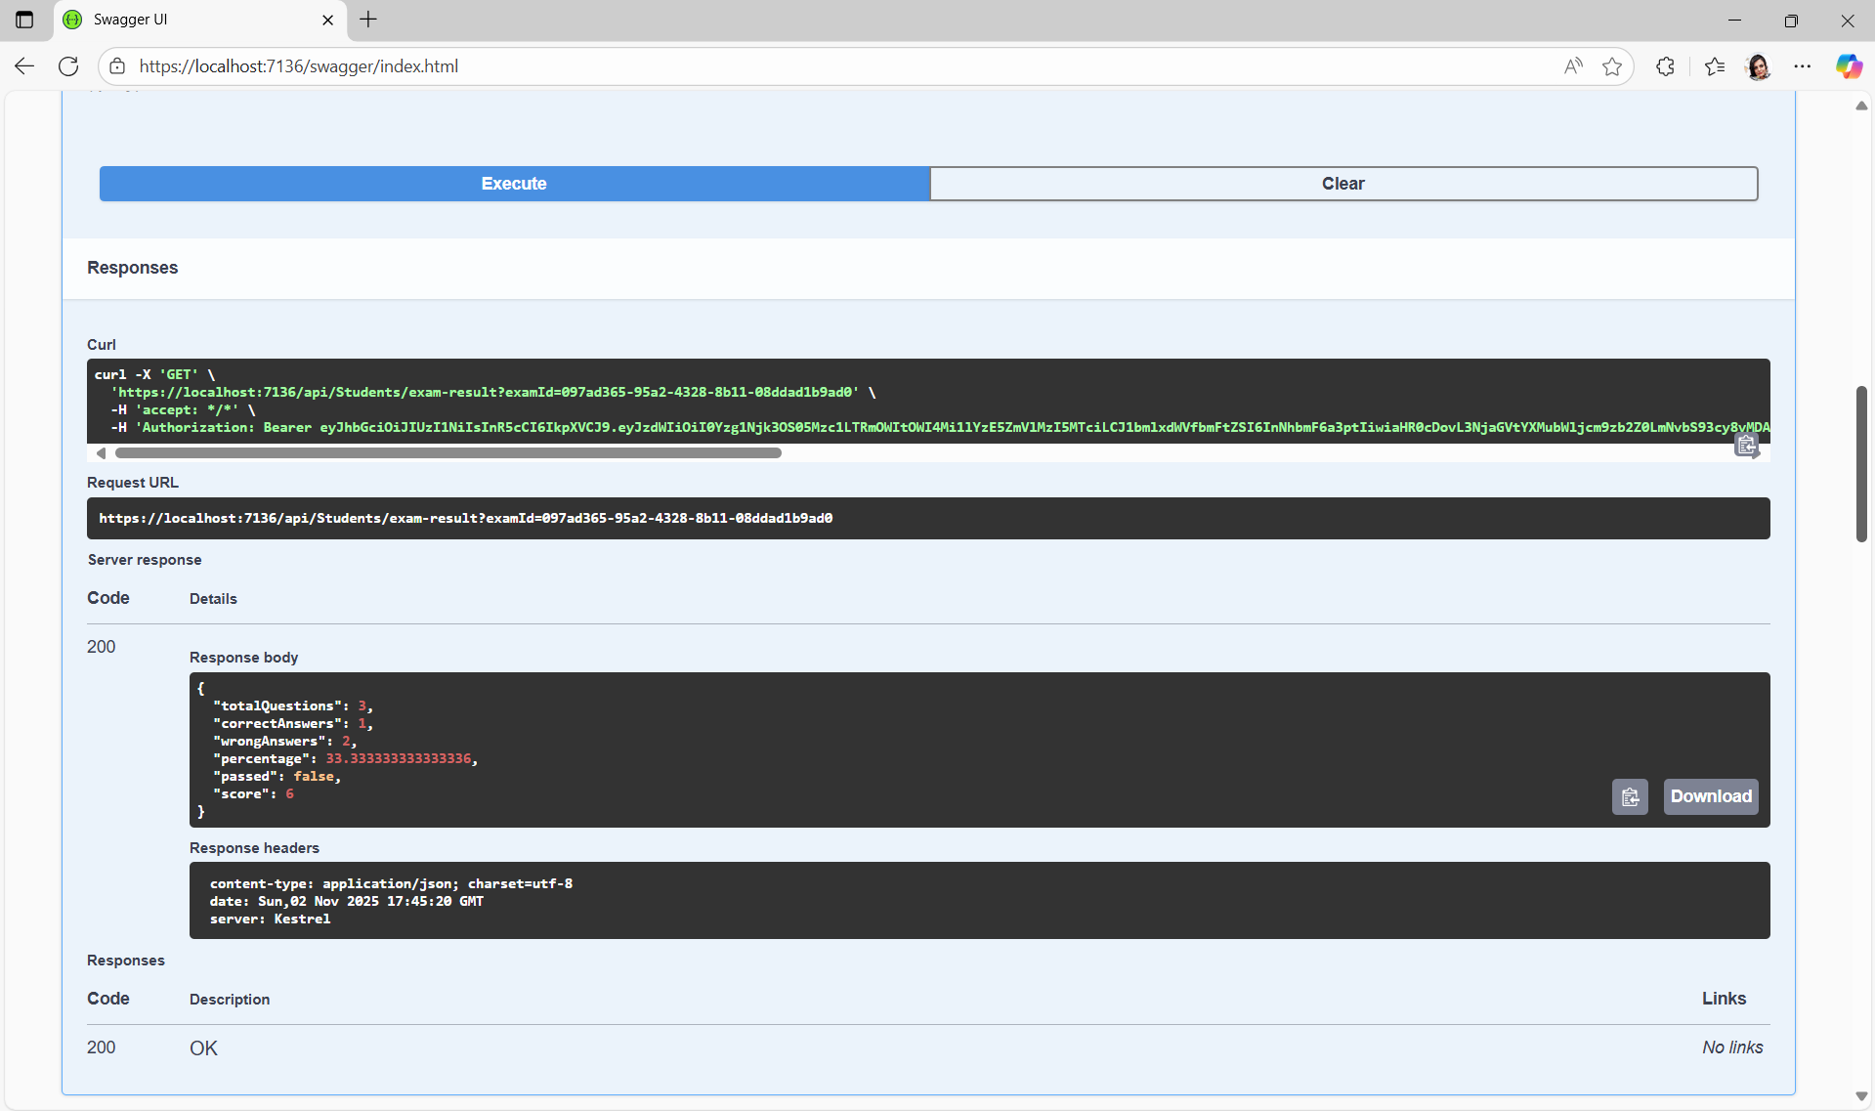Open a new browser tab
The height and width of the screenshot is (1111, 1875).
tap(368, 20)
